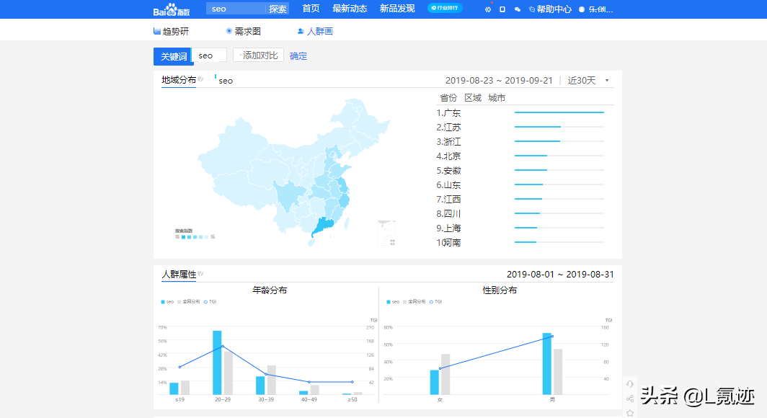The width and height of the screenshot is (767, 418).
Task: Toggle seo legend in age distribution chart
Action: coord(167,302)
